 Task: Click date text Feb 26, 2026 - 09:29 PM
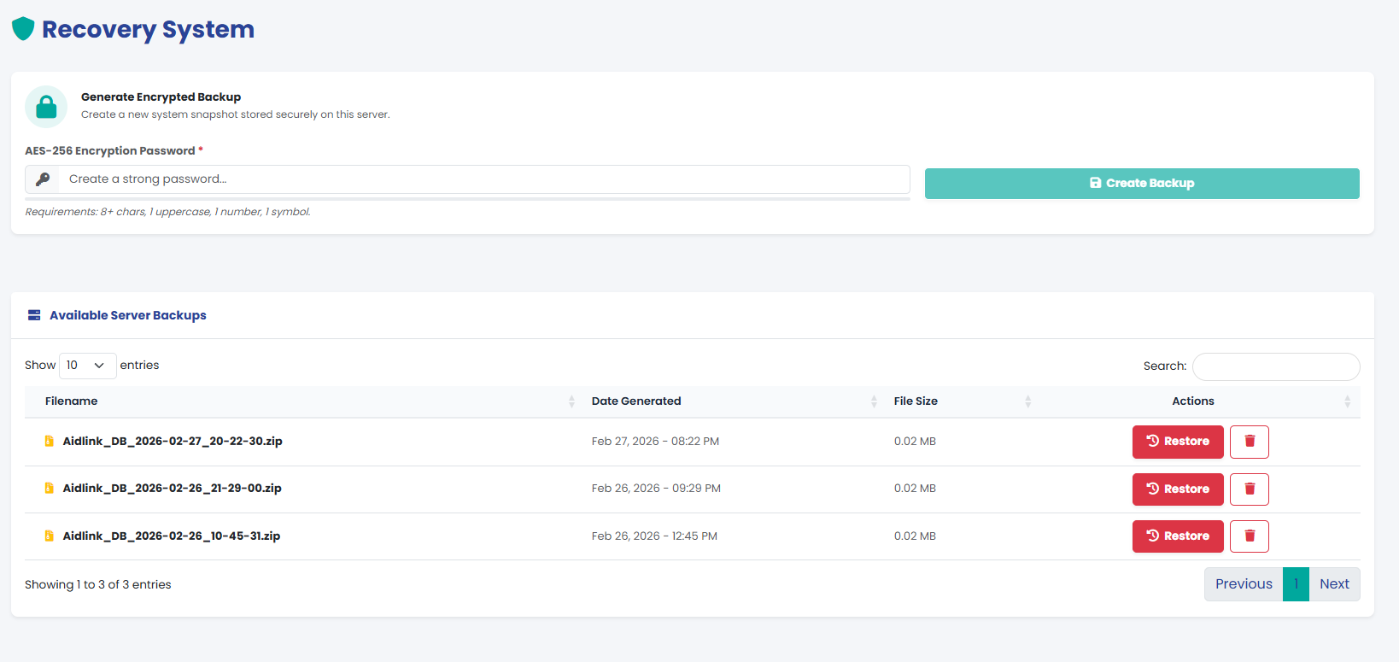click(656, 489)
